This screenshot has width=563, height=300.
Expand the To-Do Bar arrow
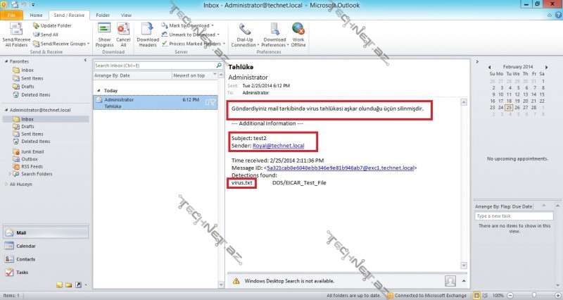click(477, 61)
